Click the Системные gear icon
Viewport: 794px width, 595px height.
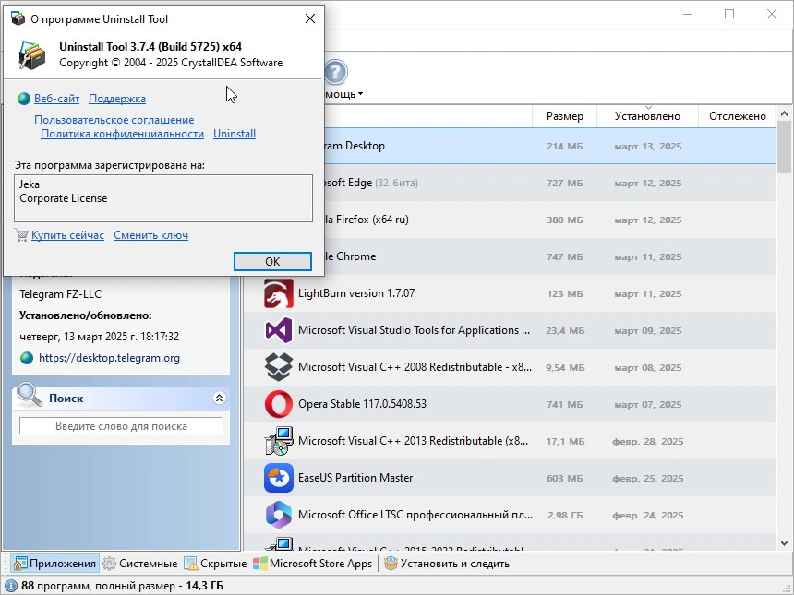109,564
